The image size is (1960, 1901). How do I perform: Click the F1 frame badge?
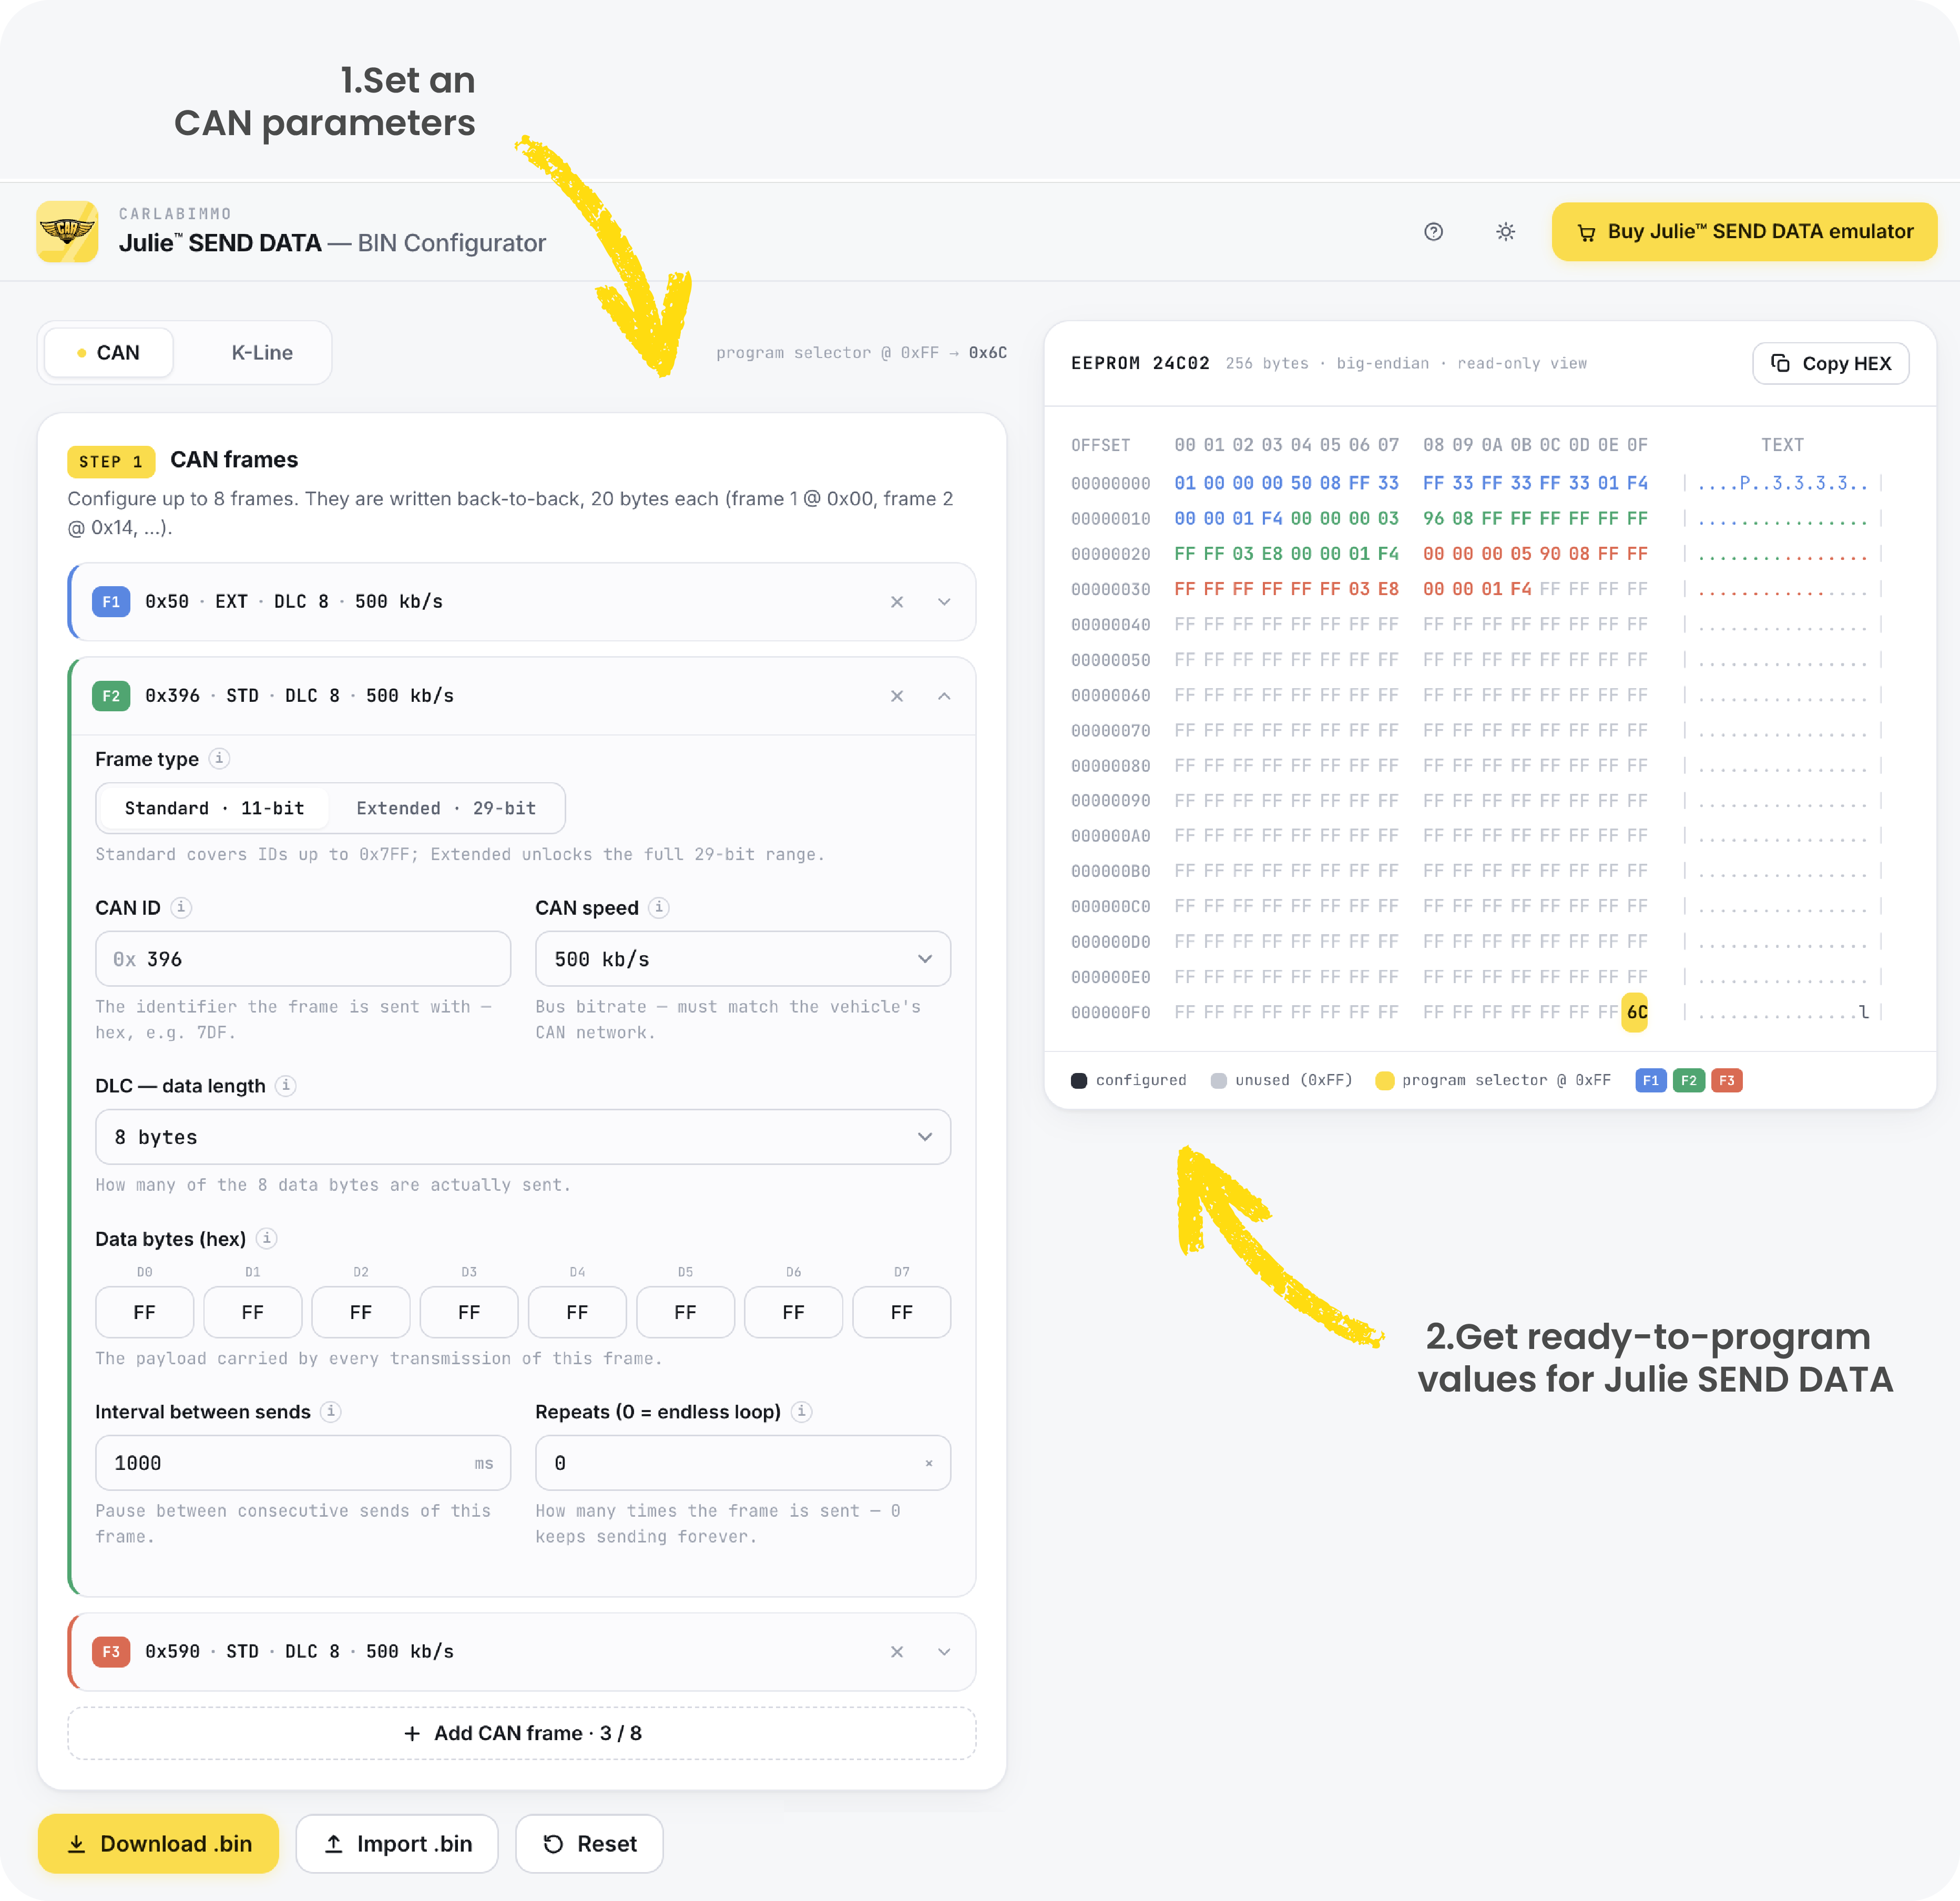point(111,602)
